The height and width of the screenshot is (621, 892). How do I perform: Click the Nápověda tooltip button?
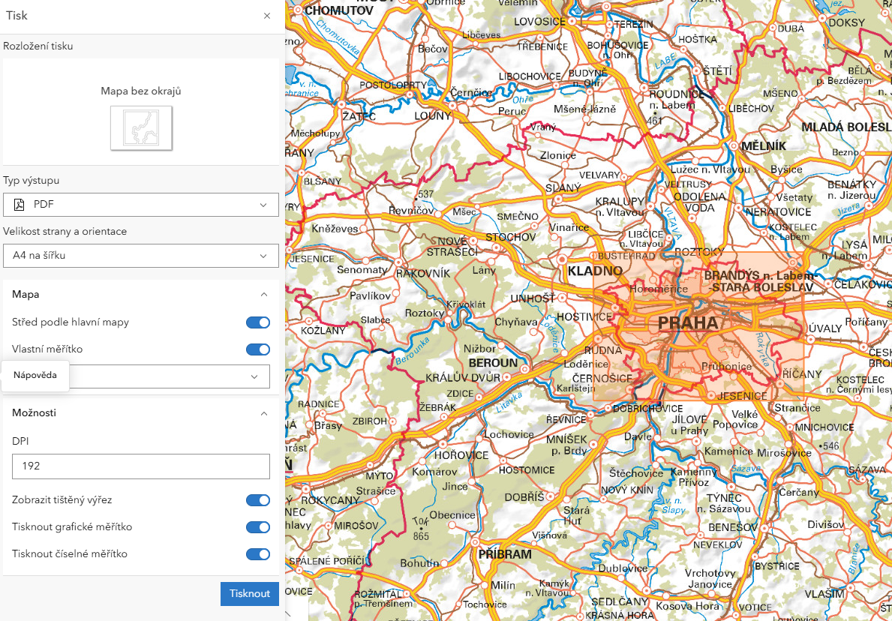pos(35,376)
